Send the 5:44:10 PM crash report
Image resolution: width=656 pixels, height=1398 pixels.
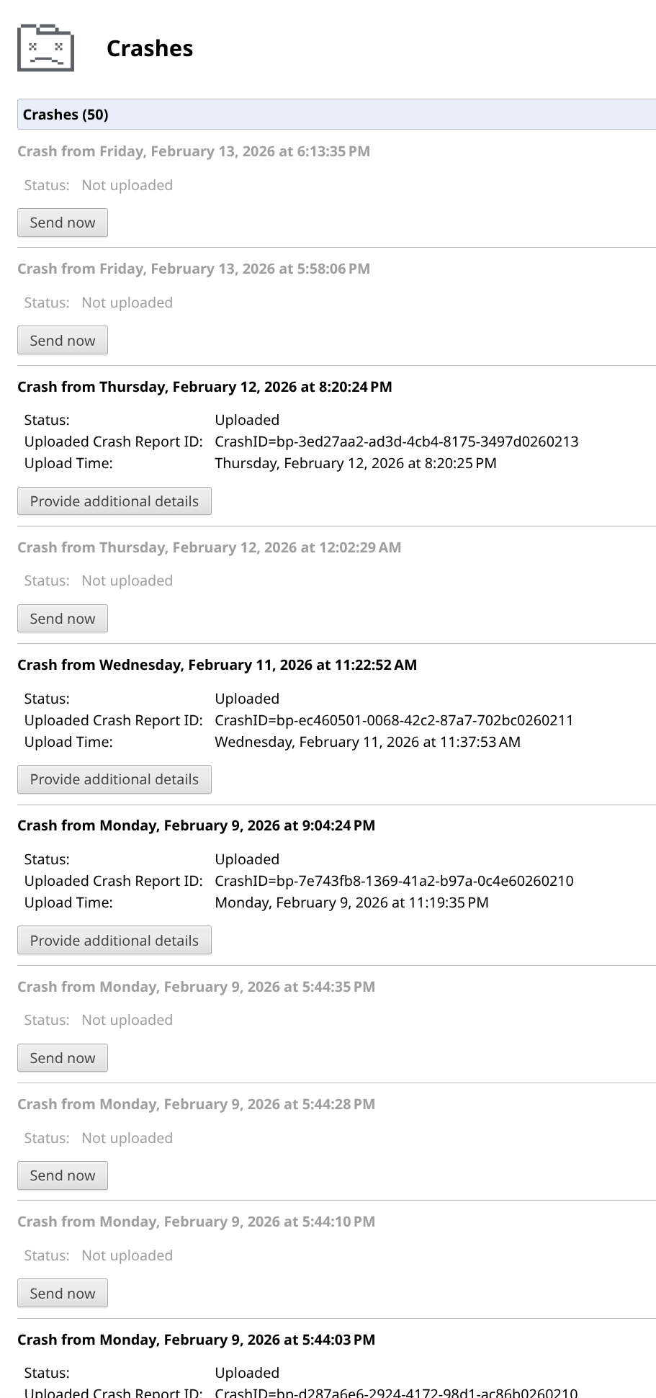[63, 1294]
